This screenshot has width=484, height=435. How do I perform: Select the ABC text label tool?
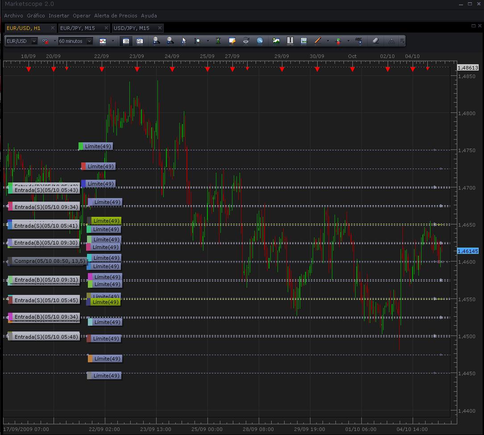click(359, 41)
